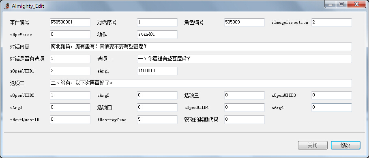369x158 pixels.
Task: Select the 获取的奖励代码 input field
Action: click(x=245, y=120)
